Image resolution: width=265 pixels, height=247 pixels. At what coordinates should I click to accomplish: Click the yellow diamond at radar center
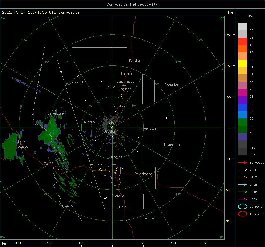click(x=112, y=128)
